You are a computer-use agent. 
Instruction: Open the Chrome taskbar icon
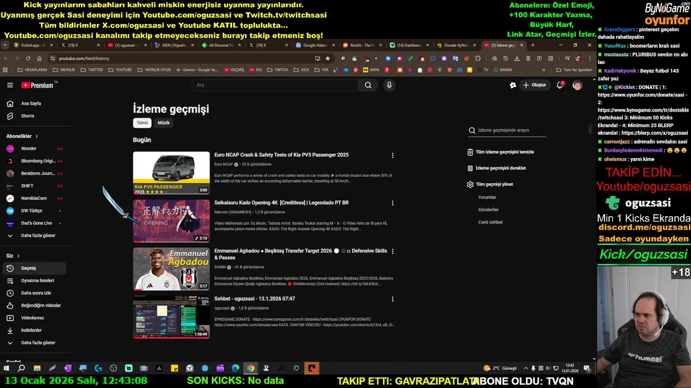[250, 369]
